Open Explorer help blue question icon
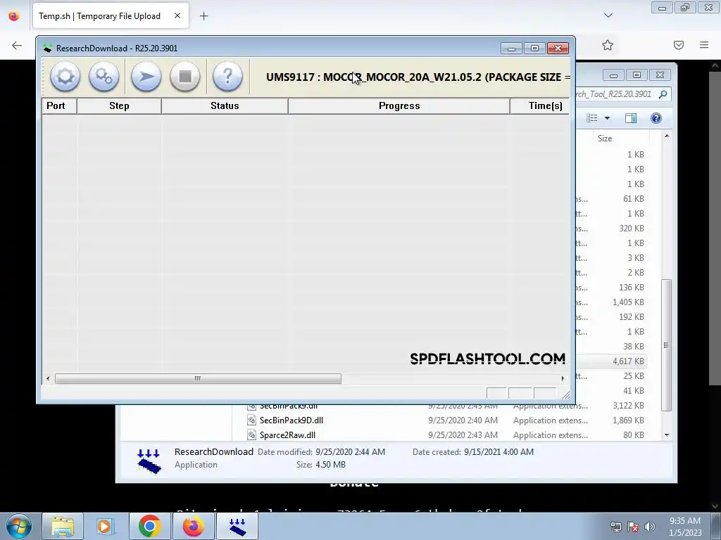The height and width of the screenshot is (540, 721). pyautogui.click(x=656, y=118)
